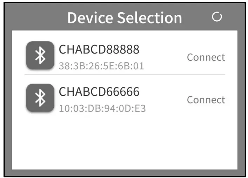Click the gray bottom border of panel
This screenshot has width=248, height=178.
pyautogui.click(x=125, y=172)
